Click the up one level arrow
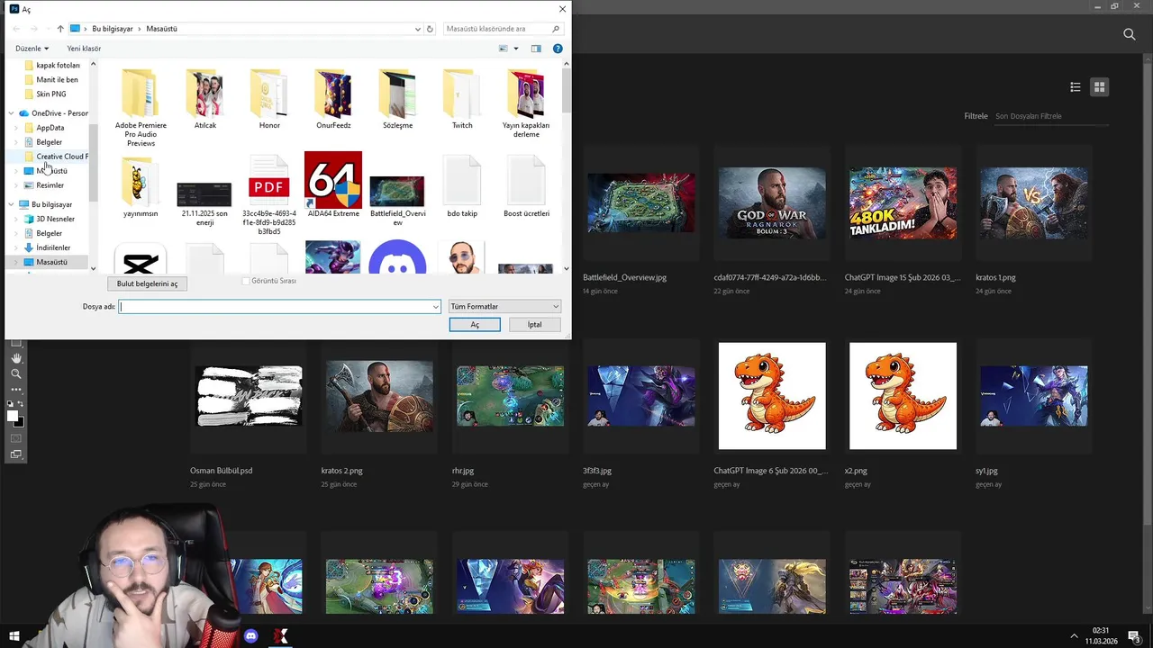 [60, 29]
